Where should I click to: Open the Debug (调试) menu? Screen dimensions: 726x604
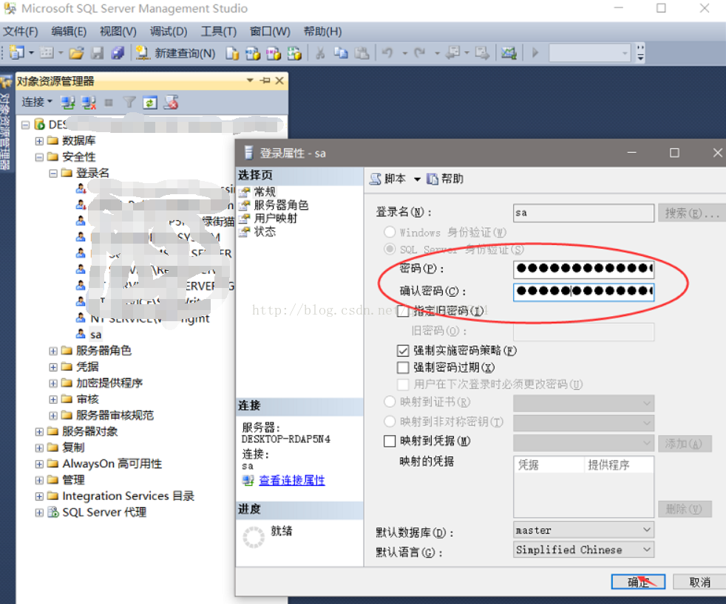click(x=169, y=32)
